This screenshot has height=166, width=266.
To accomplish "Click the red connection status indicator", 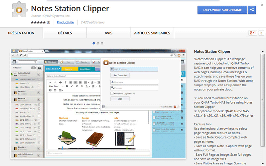I will (x=175, y=107).
